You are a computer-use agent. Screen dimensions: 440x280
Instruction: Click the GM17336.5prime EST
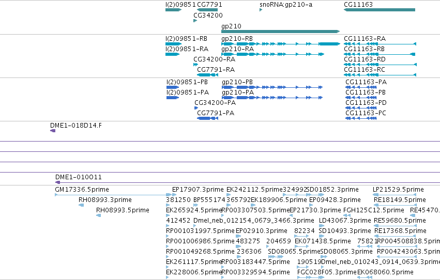click(113, 195)
